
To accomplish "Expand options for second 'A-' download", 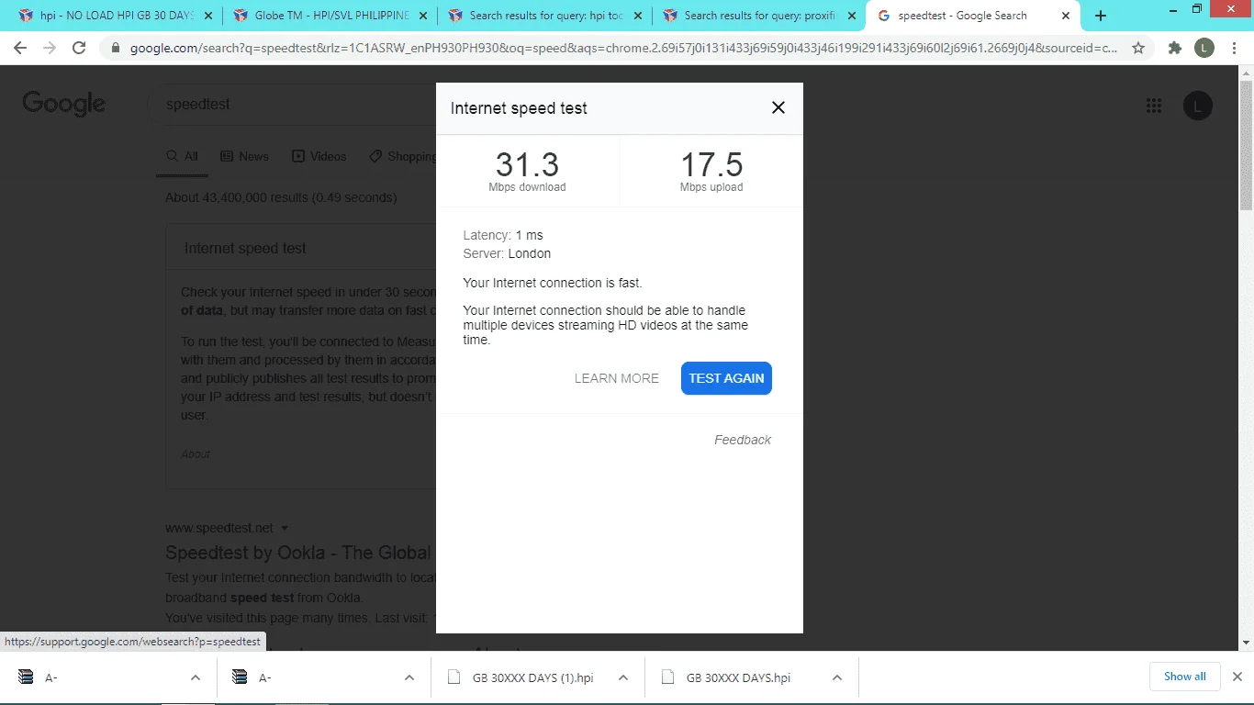I will [409, 677].
